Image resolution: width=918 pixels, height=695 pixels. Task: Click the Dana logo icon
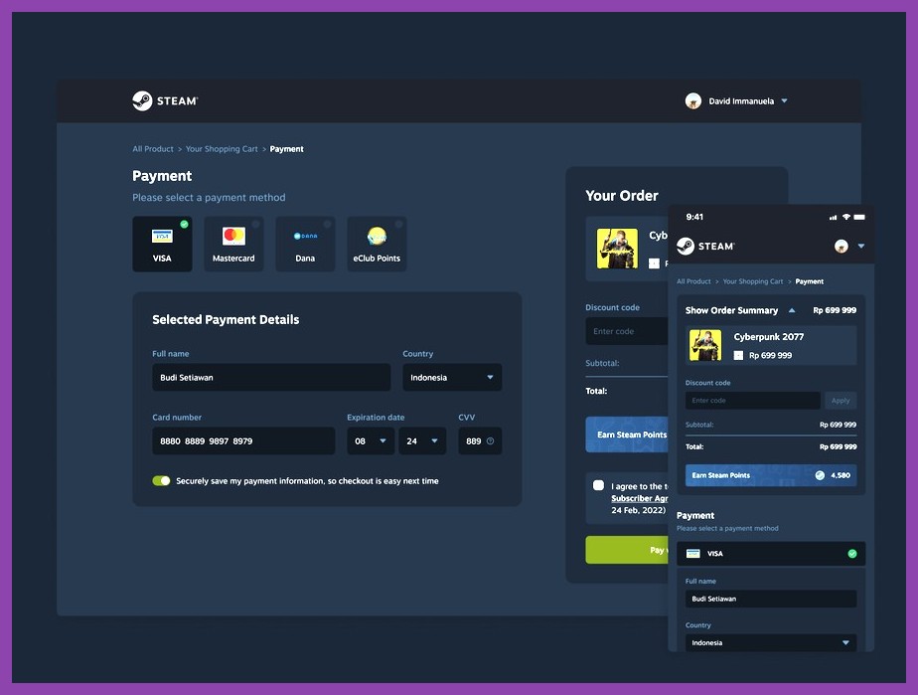(305, 236)
